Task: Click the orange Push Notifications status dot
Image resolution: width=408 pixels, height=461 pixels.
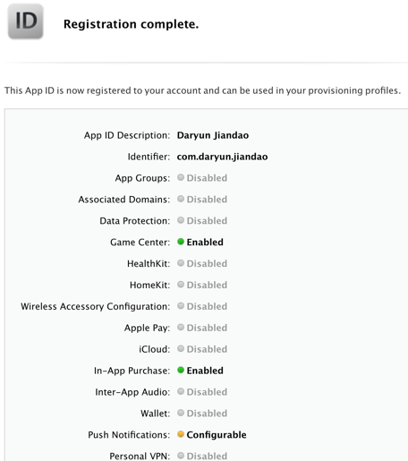Action: pos(181,434)
